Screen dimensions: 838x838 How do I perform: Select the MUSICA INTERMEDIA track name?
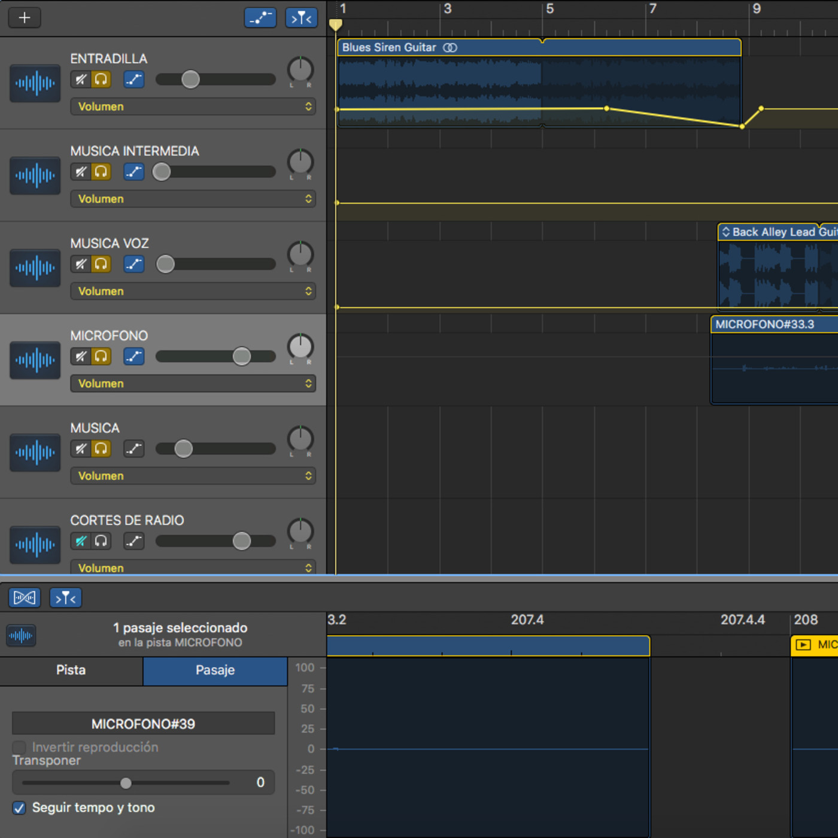point(135,151)
